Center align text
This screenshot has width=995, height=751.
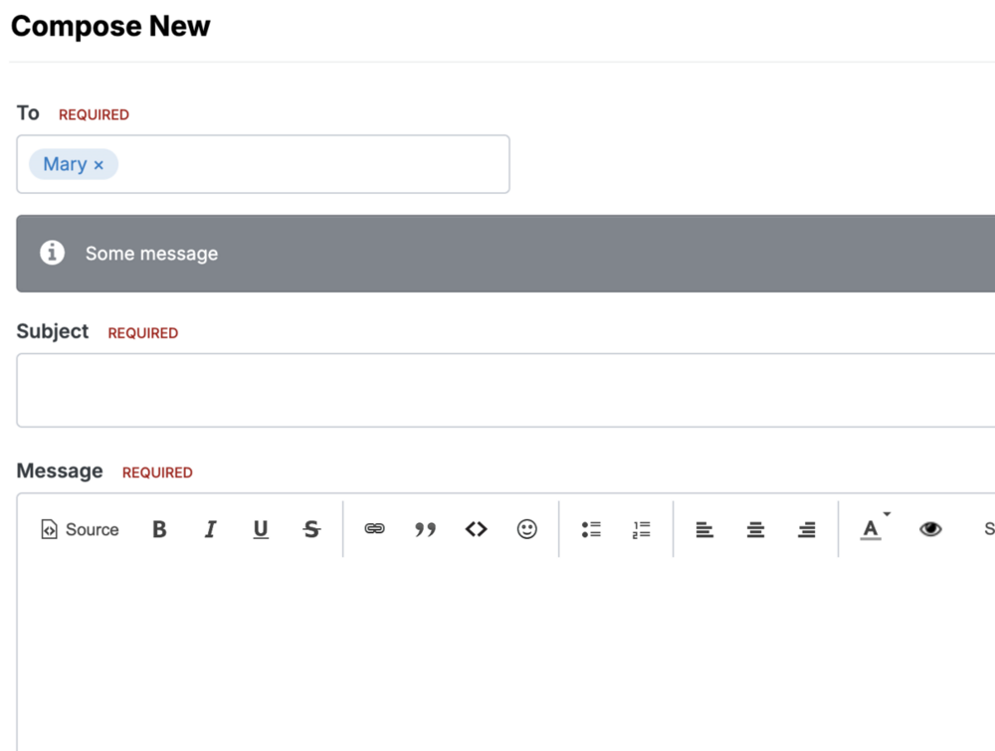tap(755, 529)
